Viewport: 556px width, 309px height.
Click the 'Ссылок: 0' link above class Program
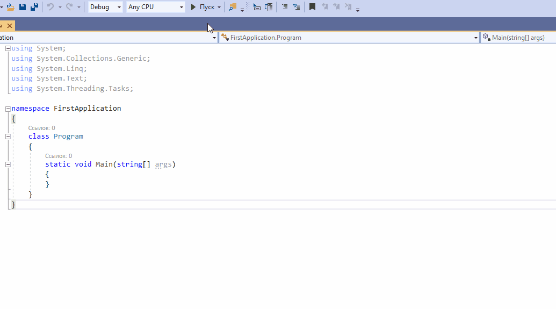41,128
